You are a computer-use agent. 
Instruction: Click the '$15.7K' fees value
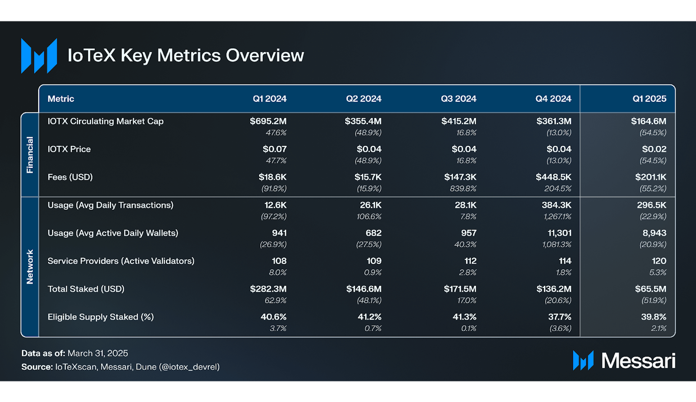coord(368,177)
